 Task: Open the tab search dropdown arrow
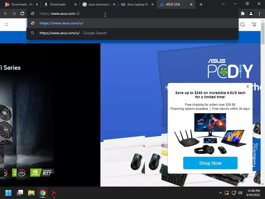tap(223, 4)
